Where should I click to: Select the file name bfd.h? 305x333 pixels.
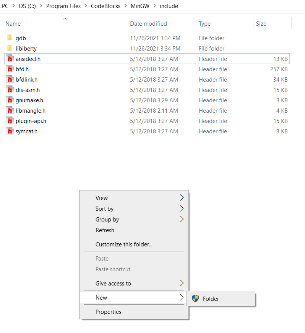pyautogui.click(x=22, y=69)
